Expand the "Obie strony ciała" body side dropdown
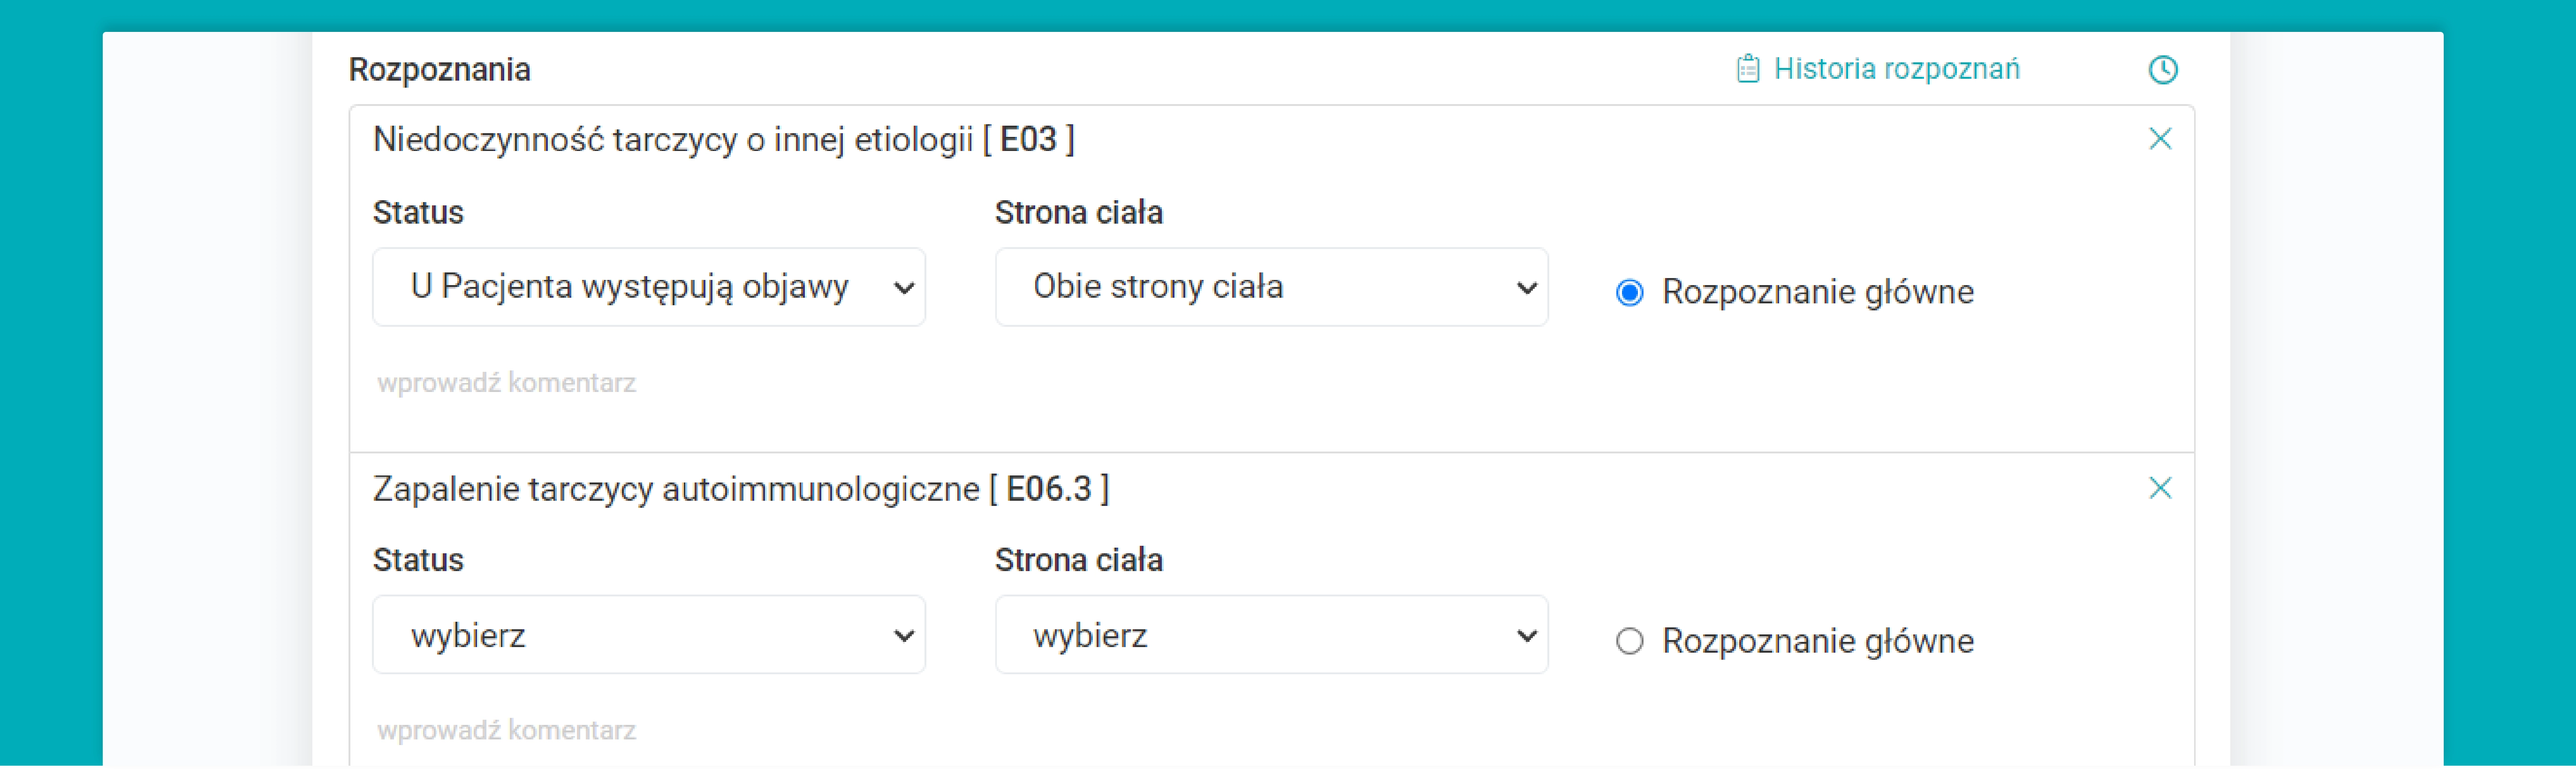The image size is (2576, 776). click(x=1271, y=288)
